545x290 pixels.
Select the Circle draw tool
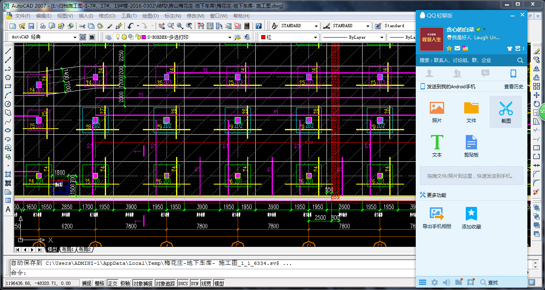[8, 104]
